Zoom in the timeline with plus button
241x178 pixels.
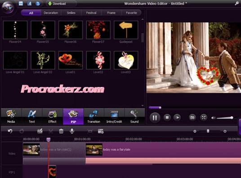pos(225,131)
